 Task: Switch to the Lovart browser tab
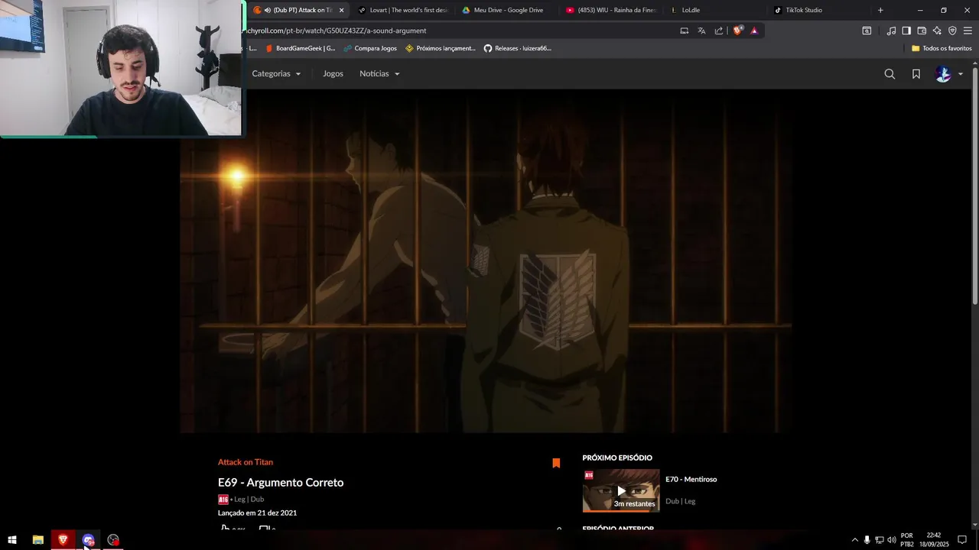click(x=402, y=10)
